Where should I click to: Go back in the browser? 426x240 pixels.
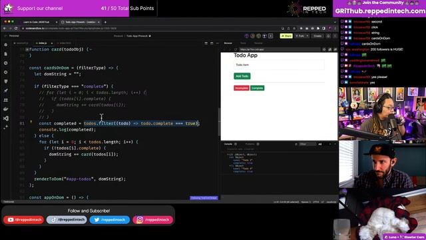point(5,28)
